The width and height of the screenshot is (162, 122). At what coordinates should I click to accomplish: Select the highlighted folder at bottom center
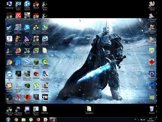[x=89, y=110]
